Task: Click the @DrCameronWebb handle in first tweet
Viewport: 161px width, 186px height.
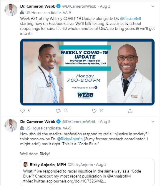Action: 79,6
